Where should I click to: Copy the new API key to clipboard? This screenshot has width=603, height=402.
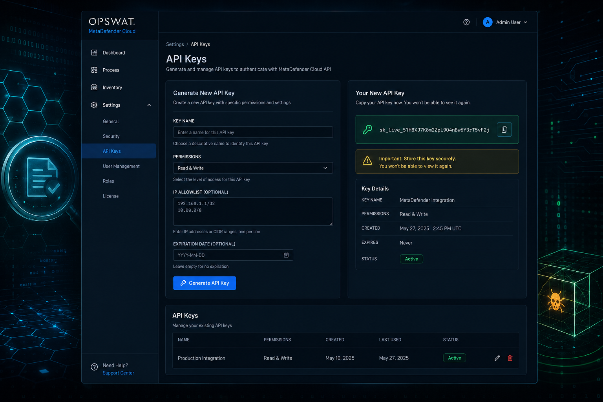504,130
